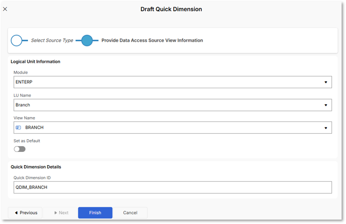Click the Branch value in LU Name
The width and height of the screenshot is (346, 224).
tap(23, 105)
